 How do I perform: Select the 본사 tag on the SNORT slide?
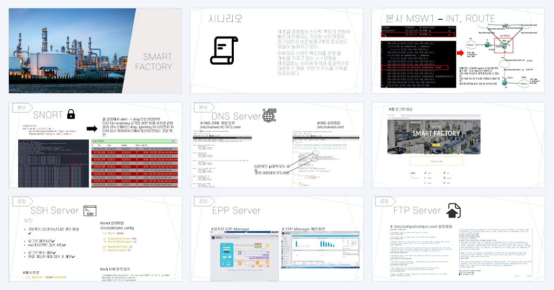(x=22, y=107)
